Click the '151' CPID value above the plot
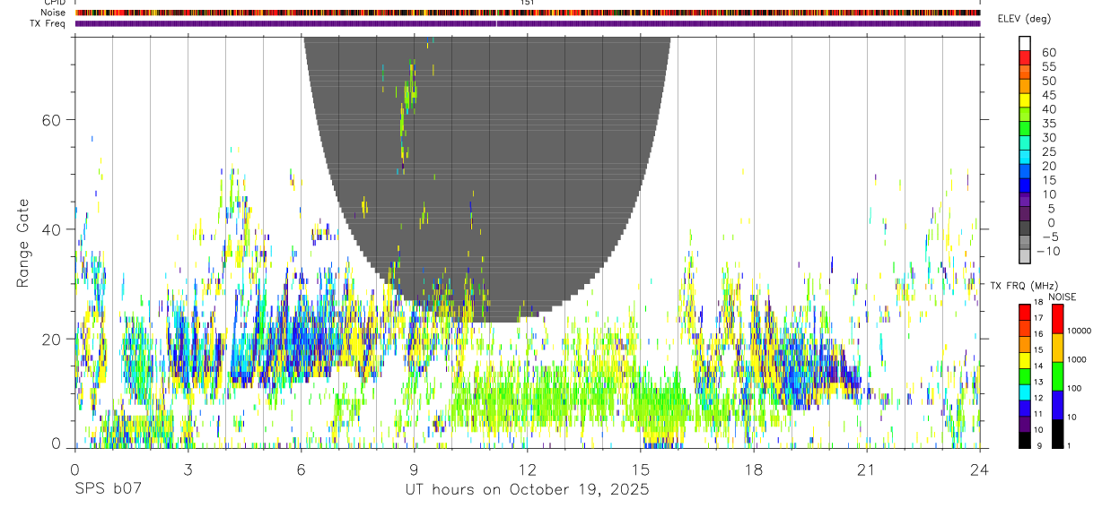This screenshot has width=1102, height=508. [527, 3]
